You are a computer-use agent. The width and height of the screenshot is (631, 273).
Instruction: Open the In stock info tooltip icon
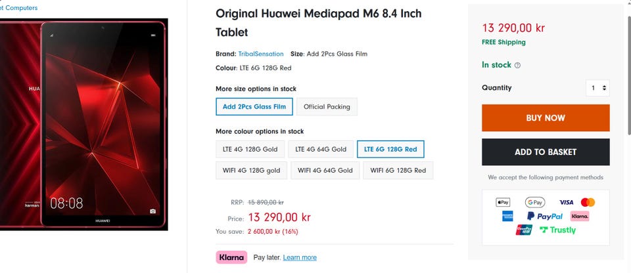tap(517, 66)
